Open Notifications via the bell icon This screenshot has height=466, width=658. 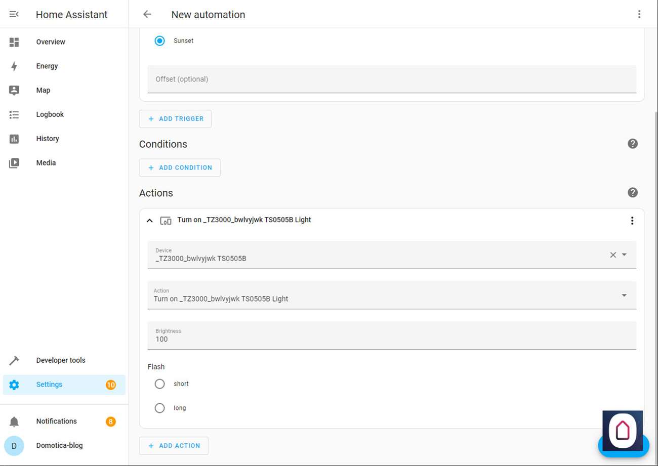pyautogui.click(x=14, y=421)
